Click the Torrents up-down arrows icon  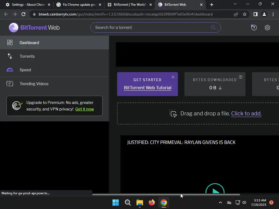pyautogui.click(x=10, y=56)
